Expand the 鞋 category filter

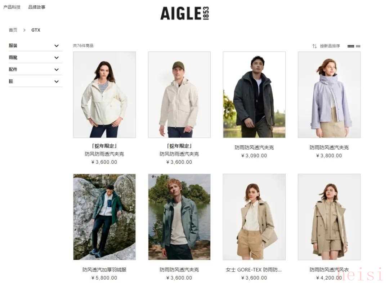[x=35, y=81]
